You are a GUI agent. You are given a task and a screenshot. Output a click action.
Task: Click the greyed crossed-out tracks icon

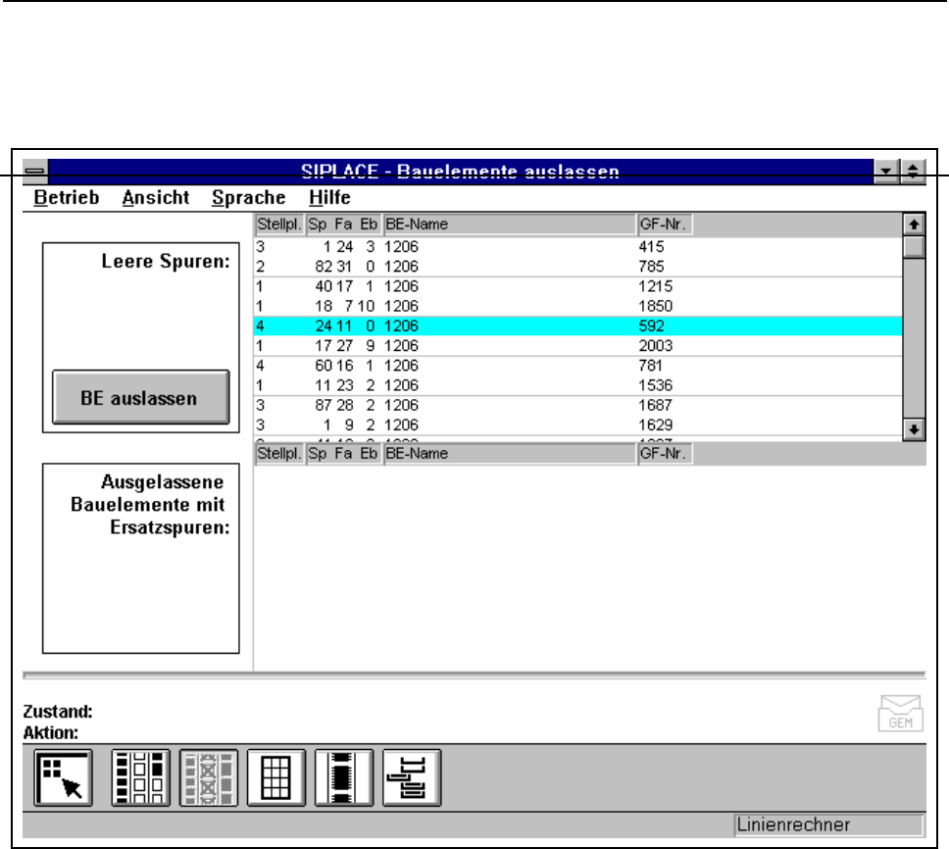point(209,777)
